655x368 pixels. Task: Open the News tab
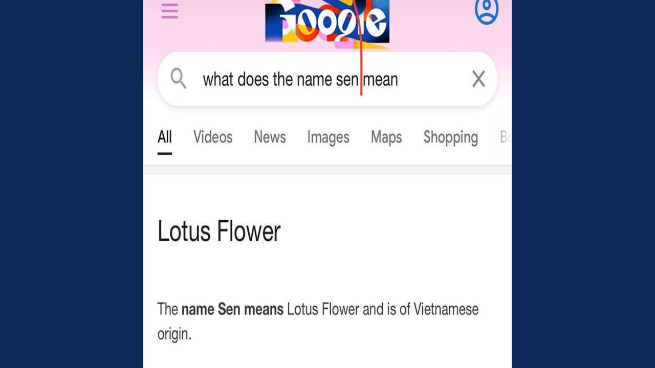point(270,137)
